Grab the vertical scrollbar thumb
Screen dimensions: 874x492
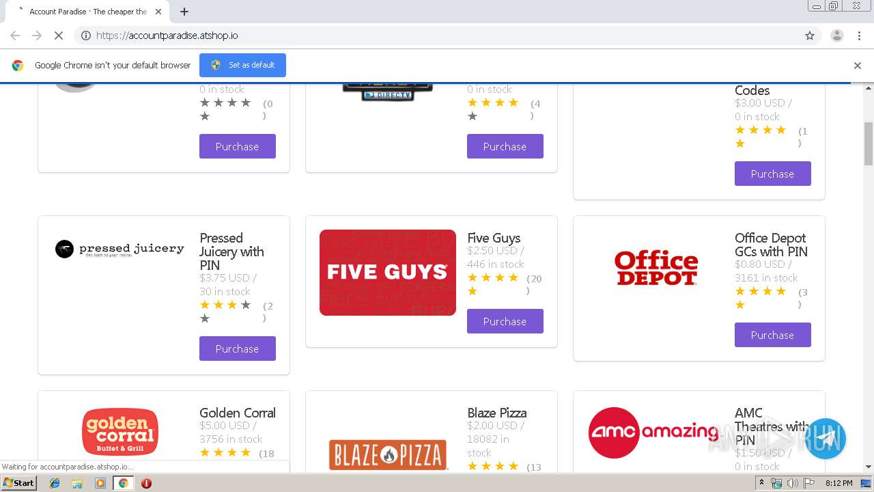[869, 143]
